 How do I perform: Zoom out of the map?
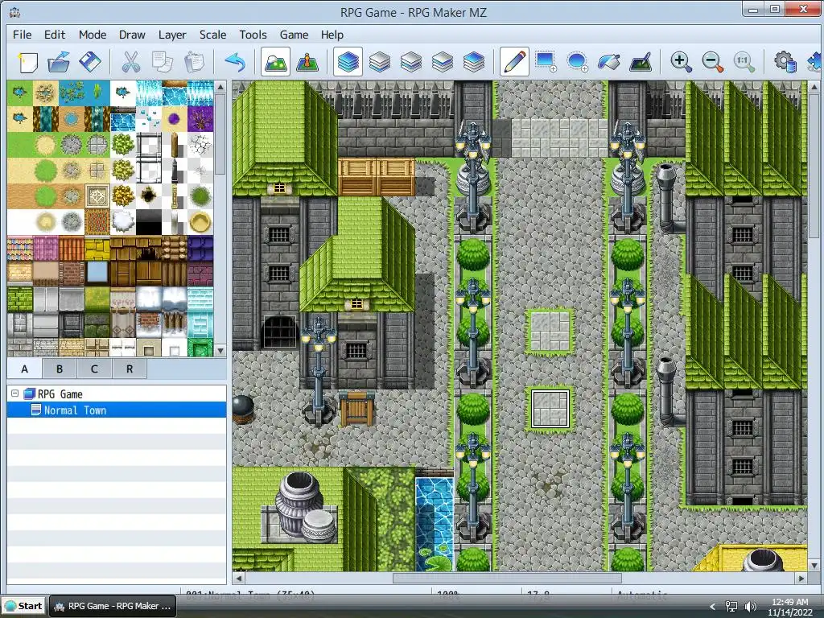[x=713, y=62]
